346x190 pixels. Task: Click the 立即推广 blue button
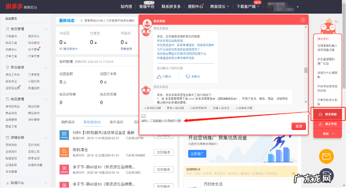(197, 154)
